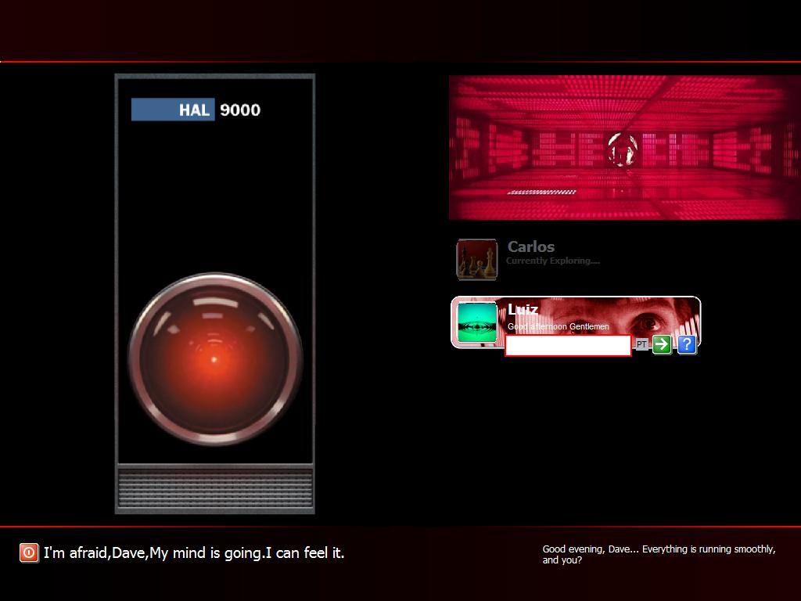The width and height of the screenshot is (801, 601).
Task: Submit the password with the green arrow
Action: pos(662,344)
